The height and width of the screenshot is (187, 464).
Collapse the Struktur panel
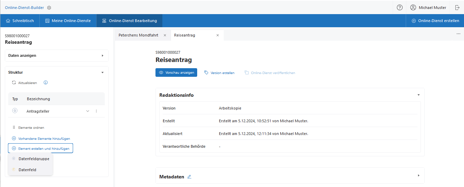coord(102,73)
